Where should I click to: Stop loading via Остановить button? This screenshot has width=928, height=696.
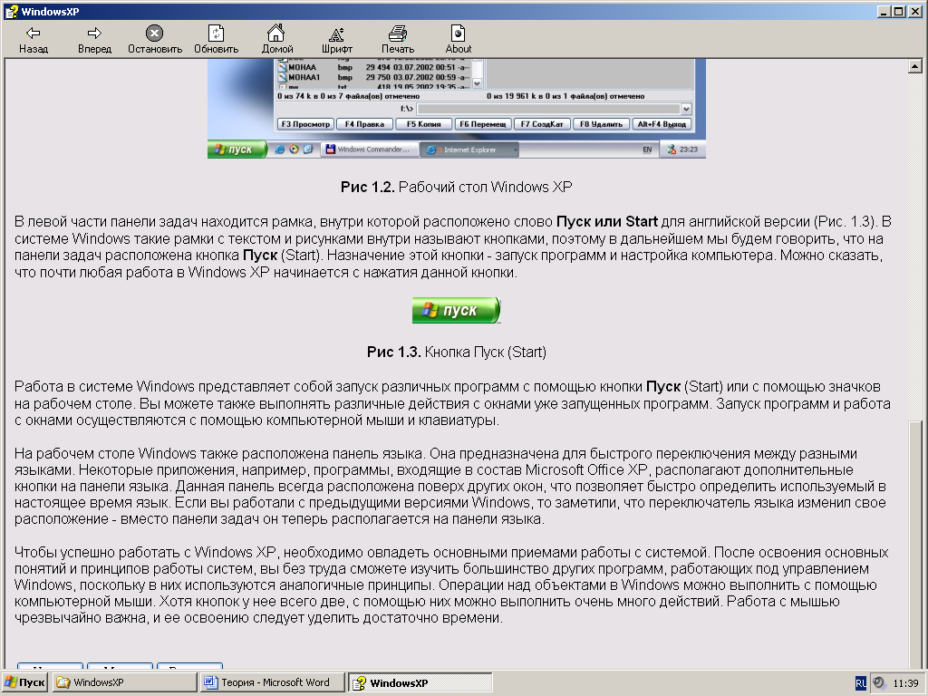point(154,40)
